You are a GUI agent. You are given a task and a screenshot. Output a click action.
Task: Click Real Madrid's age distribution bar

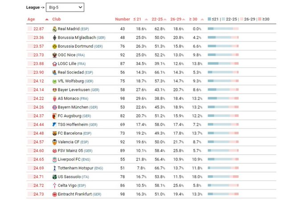coord(223,29)
